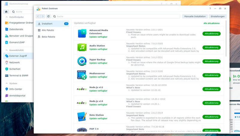Focus the Paket-Zentrum search field
240x136 pixels.
click(116, 16)
